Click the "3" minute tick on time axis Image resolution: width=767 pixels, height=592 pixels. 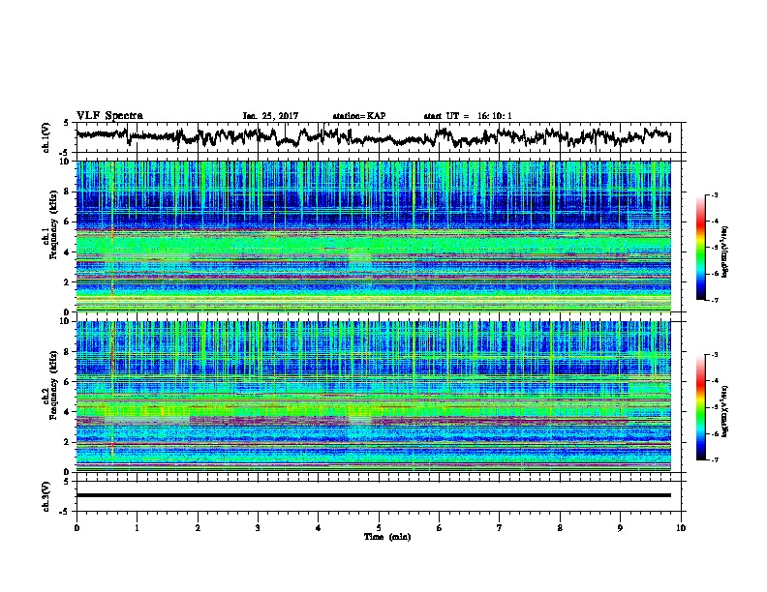click(x=258, y=527)
